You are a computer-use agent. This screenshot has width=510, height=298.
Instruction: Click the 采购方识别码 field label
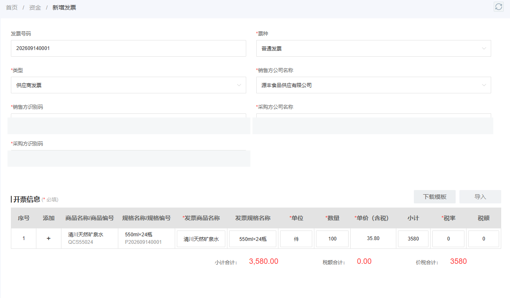click(x=27, y=144)
